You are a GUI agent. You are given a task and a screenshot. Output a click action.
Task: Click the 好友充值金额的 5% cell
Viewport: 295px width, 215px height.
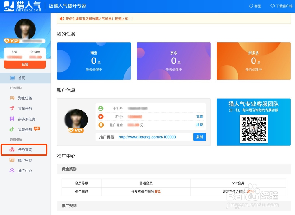click(x=146, y=192)
